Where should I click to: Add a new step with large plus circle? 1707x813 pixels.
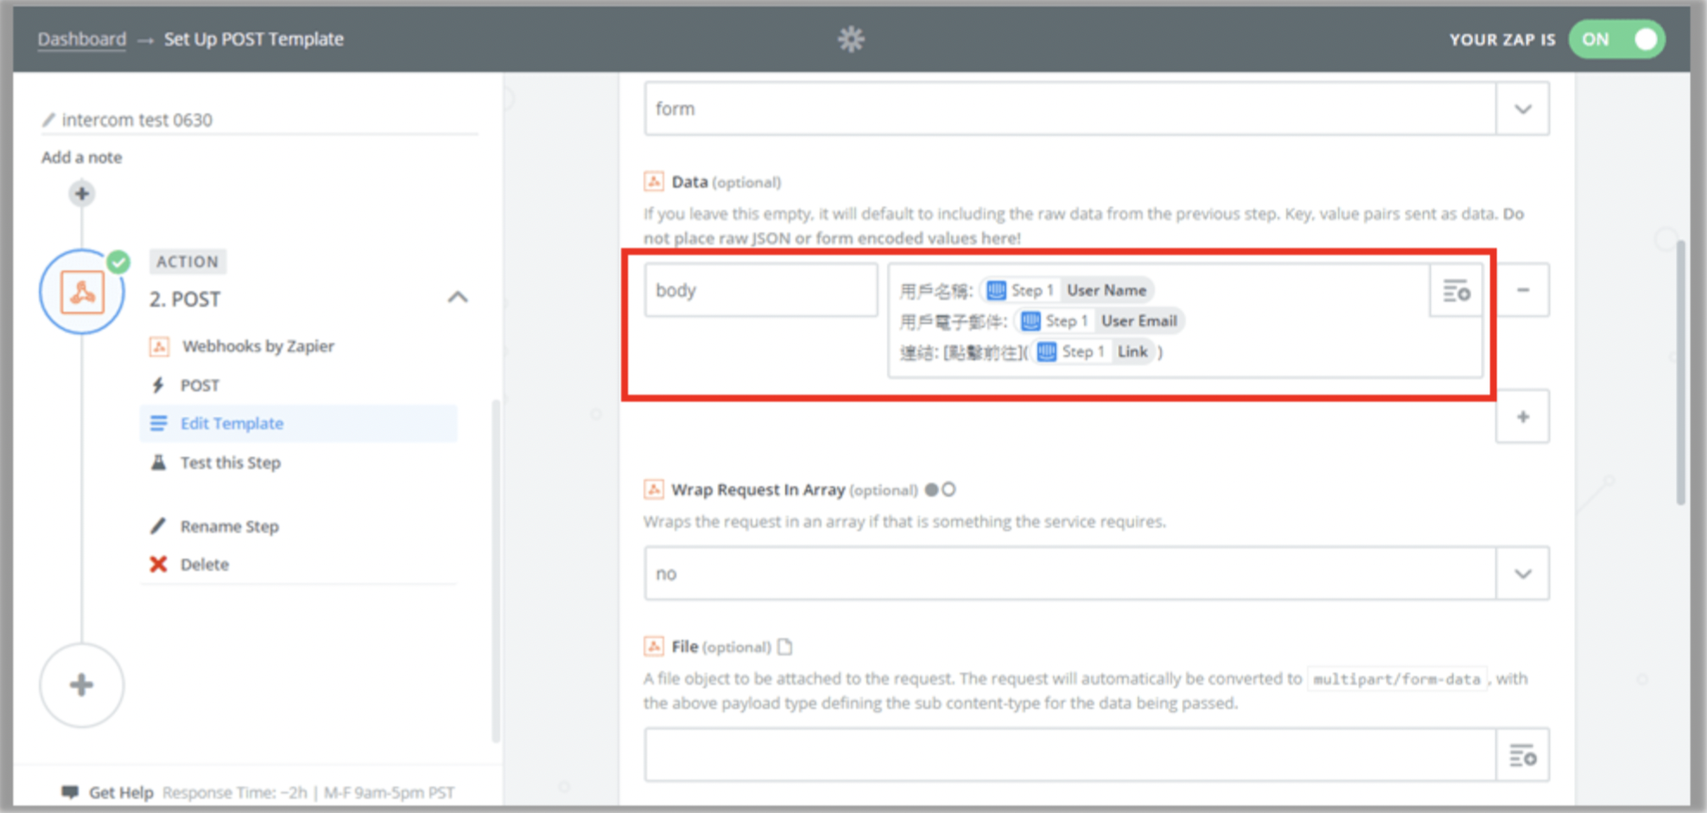(x=82, y=685)
